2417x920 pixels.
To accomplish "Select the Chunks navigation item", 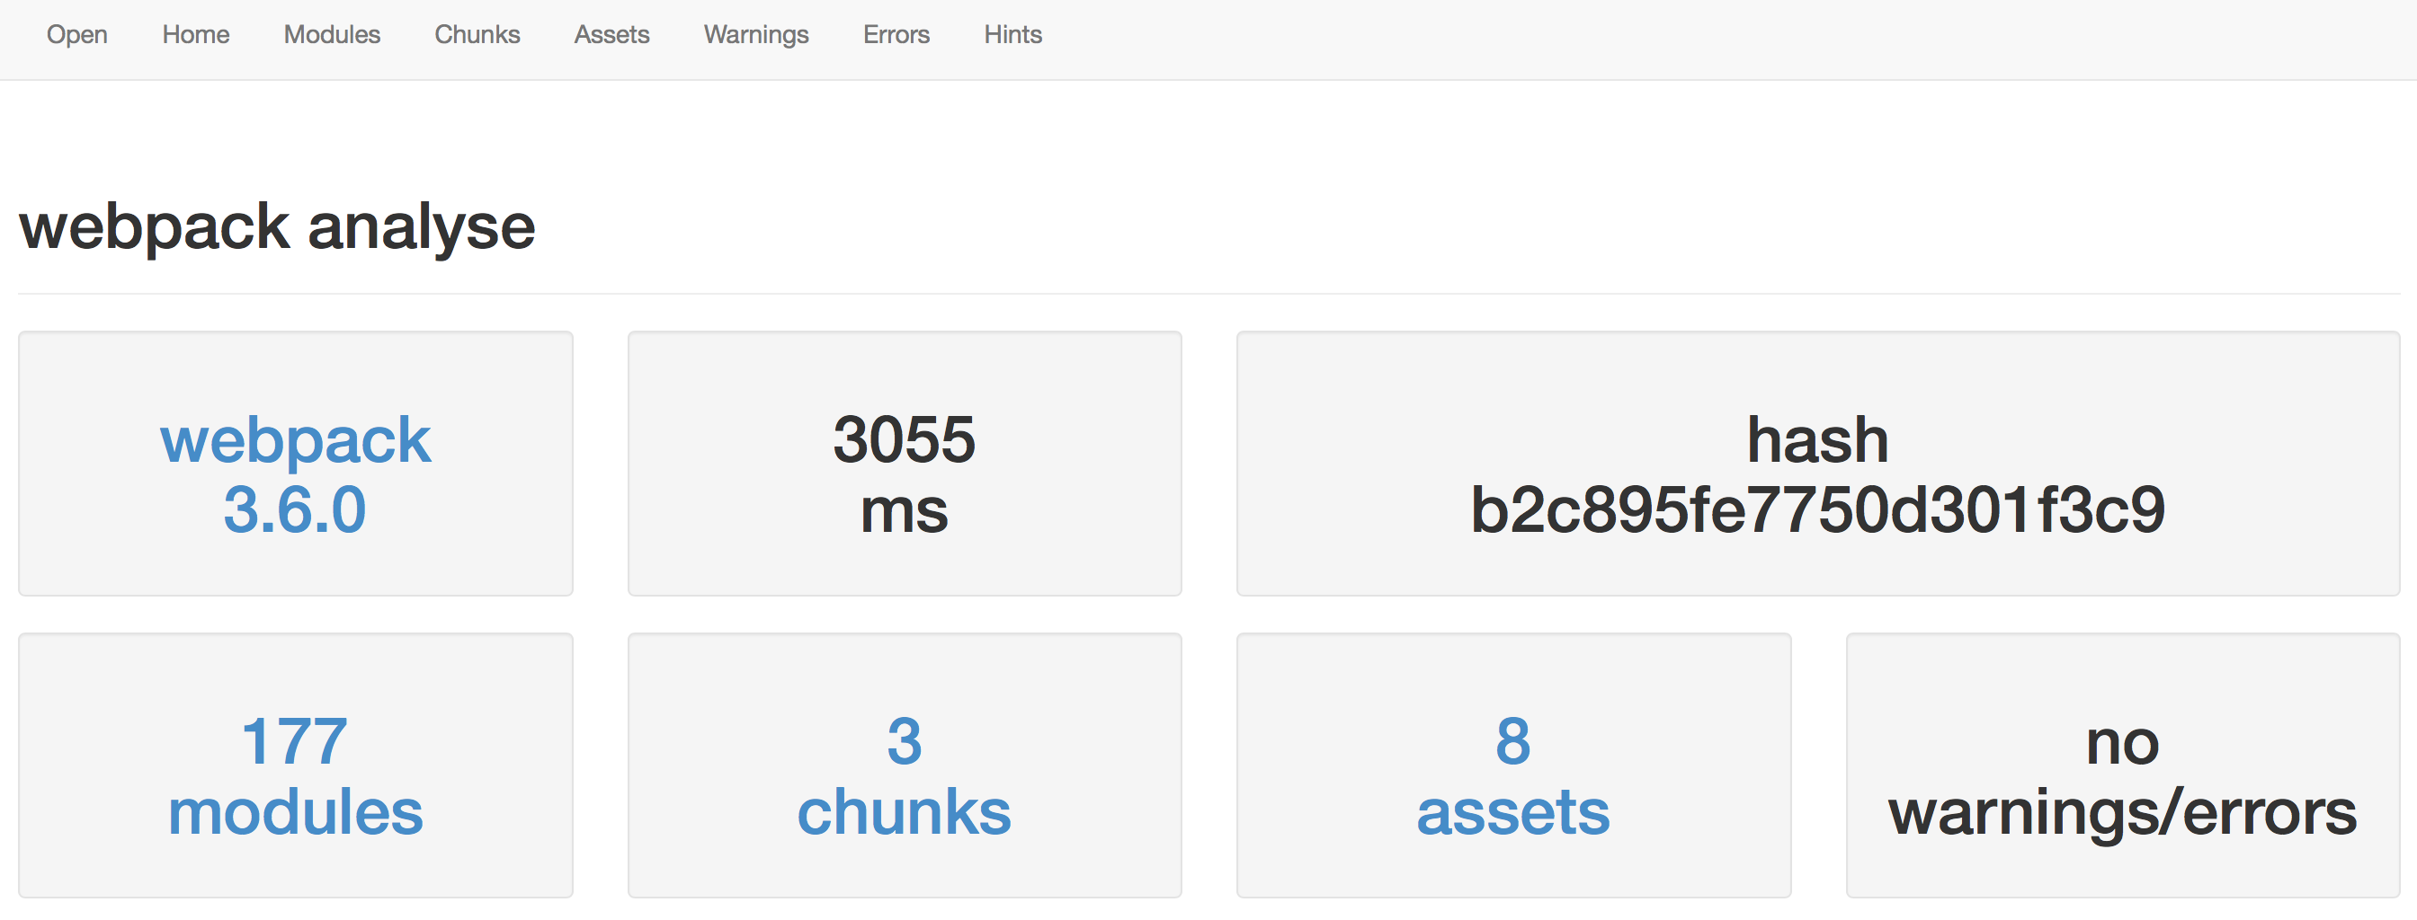I will [x=477, y=35].
